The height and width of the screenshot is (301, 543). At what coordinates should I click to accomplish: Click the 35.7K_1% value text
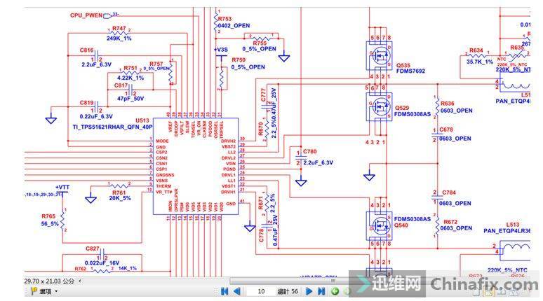coord(480,62)
